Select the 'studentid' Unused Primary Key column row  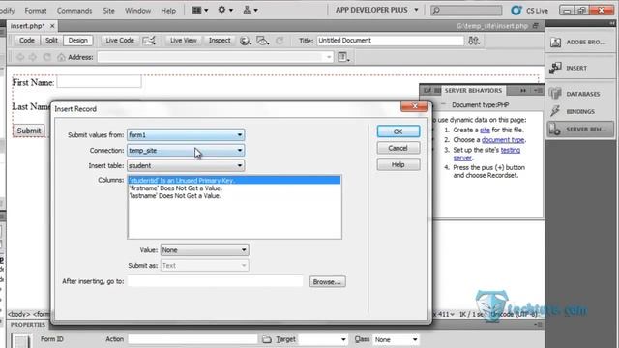pyautogui.click(x=234, y=181)
